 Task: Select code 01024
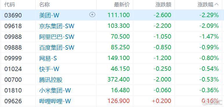pyautogui.click(x=13, y=69)
